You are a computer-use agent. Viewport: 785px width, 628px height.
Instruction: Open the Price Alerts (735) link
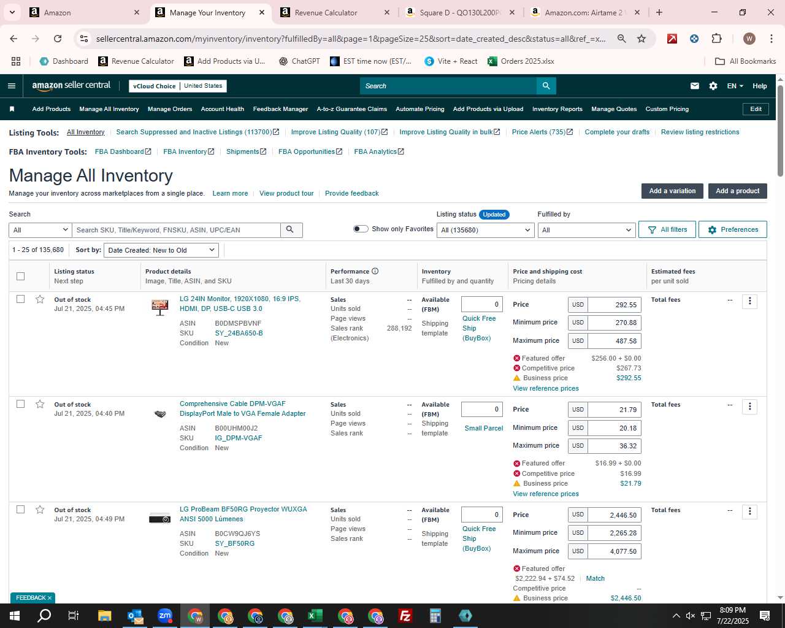(542, 132)
